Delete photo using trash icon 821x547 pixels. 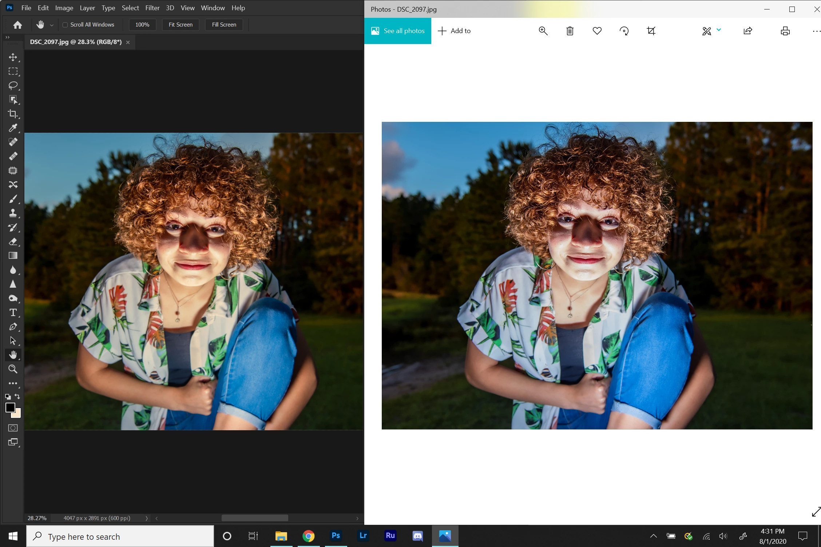(x=570, y=31)
